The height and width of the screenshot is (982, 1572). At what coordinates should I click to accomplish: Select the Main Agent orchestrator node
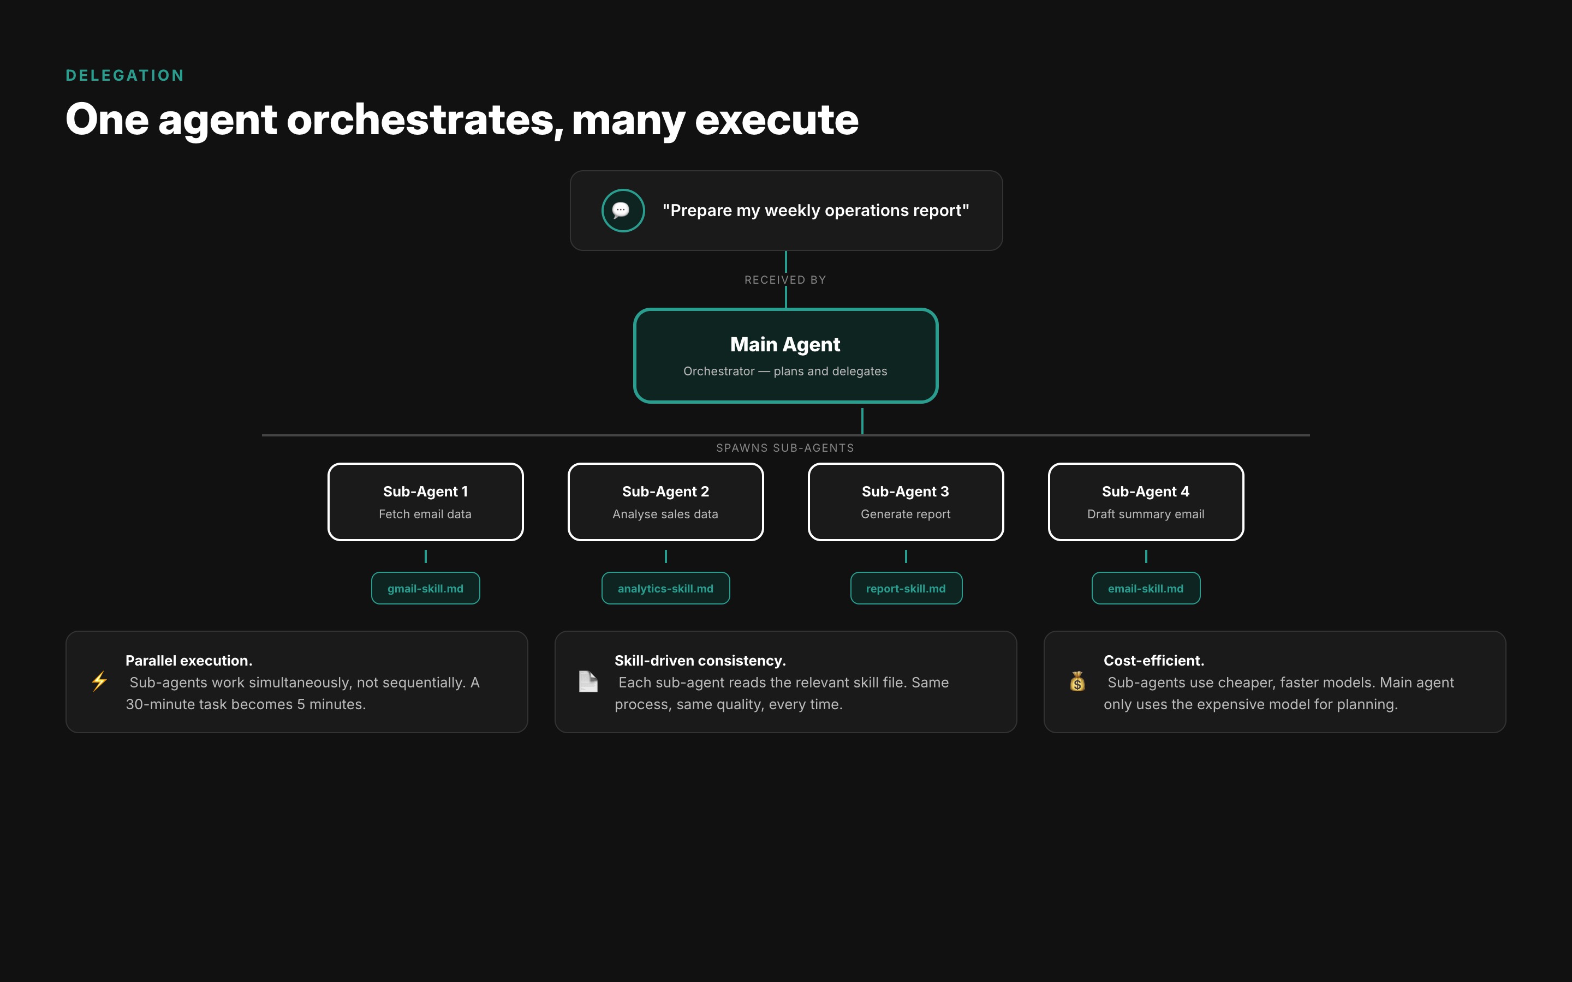click(x=785, y=355)
